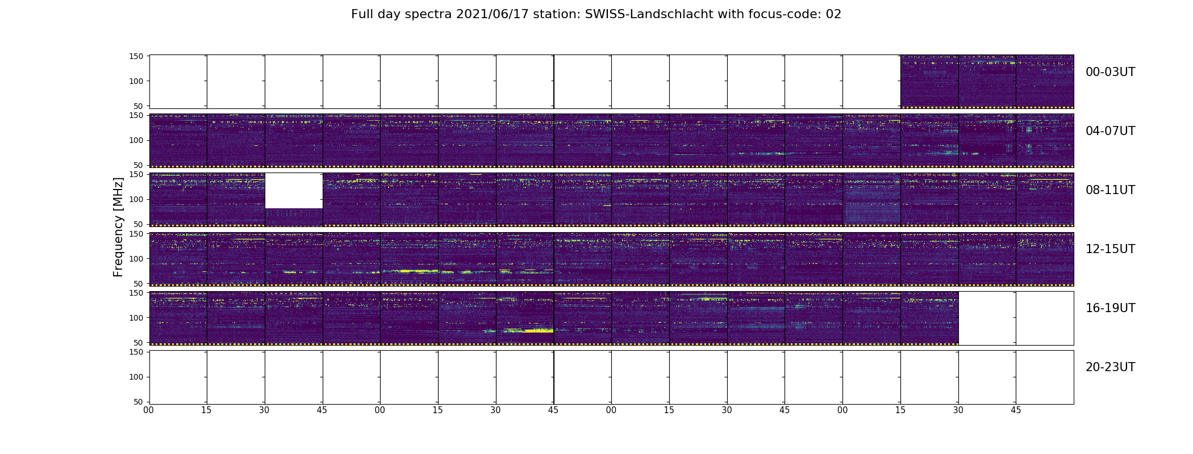Screen dimensions: 1193x454
Task: Click the white data-gap block in 08-11UT row
Action: [x=294, y=191]
